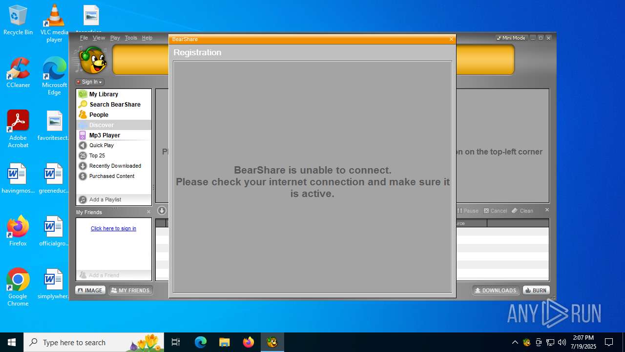625x352 pixels.
Task: Click the People icon
Action: [83, 114]
